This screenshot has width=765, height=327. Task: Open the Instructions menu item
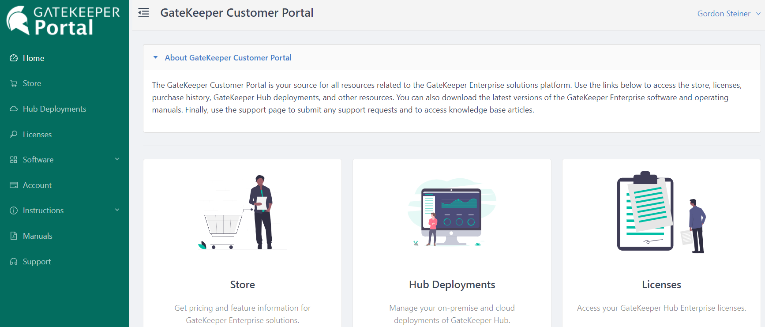(43, 210)
